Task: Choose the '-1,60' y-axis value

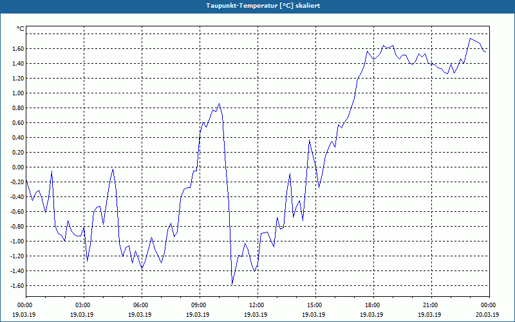Action: [18, 285]
